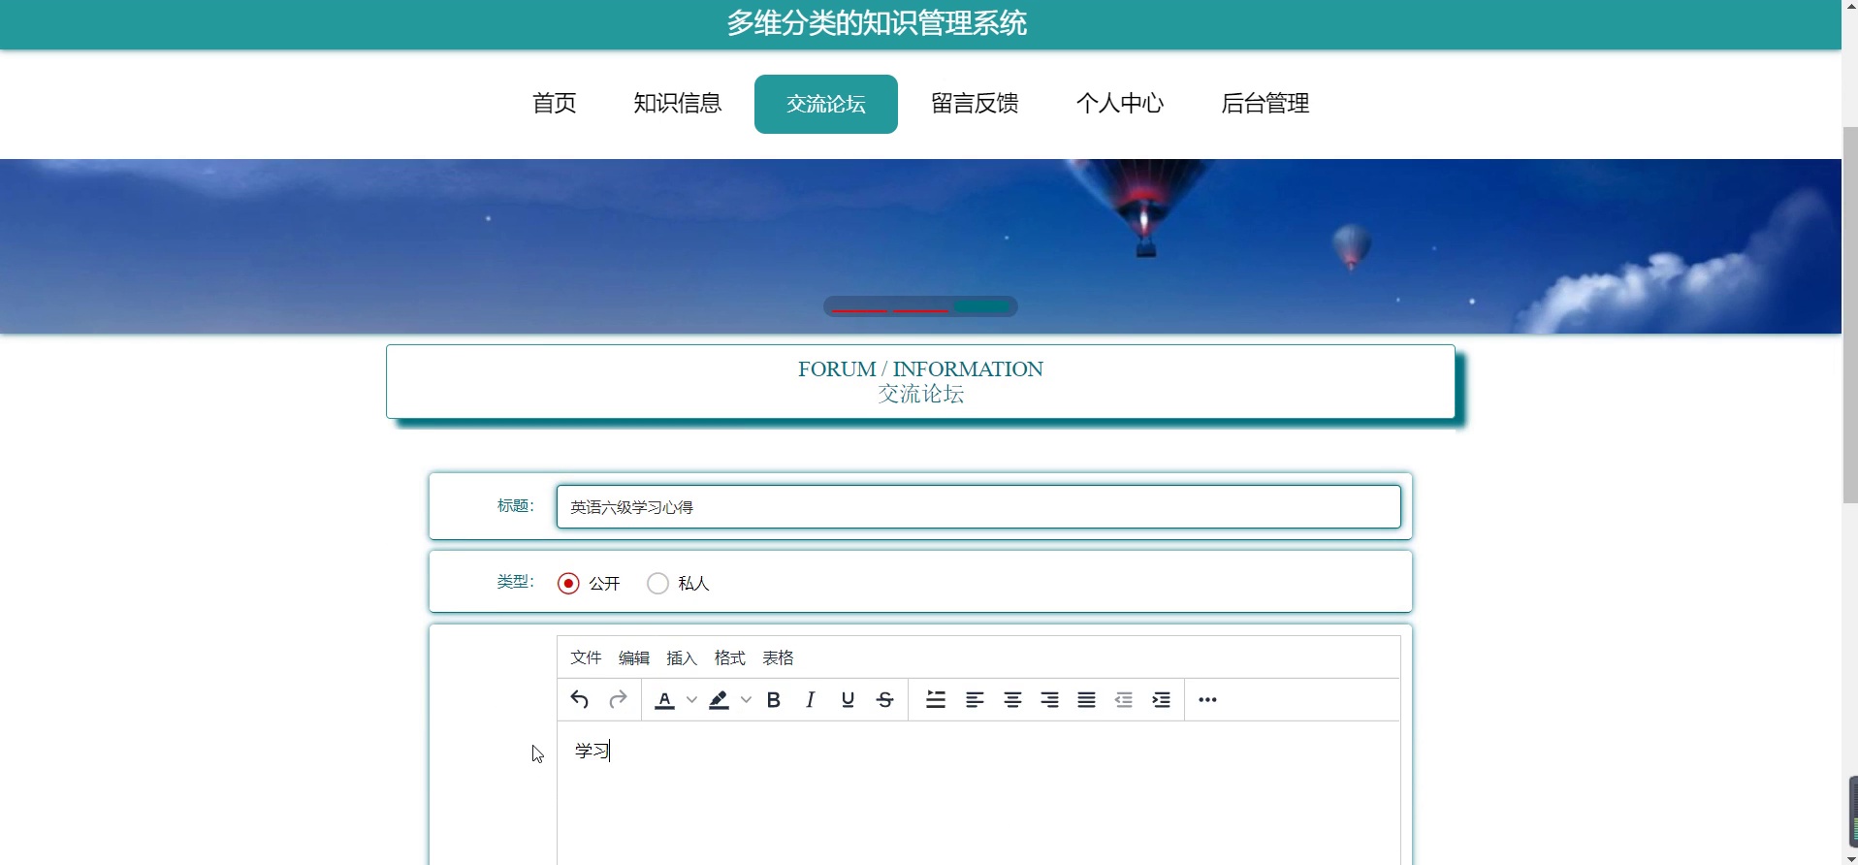The height and width of the screenshot is (865, 1858).
Task: Open highlight color dropdown arrow
Action: point(746,699)
